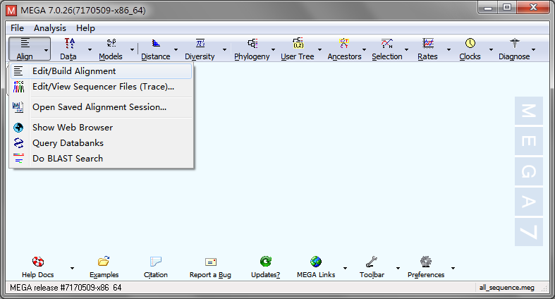Expand the Data dropdown arrow
Screen dimensions: 555x299
coord(90,49)
